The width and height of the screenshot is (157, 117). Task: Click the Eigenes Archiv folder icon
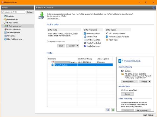[x=5, y=19]
